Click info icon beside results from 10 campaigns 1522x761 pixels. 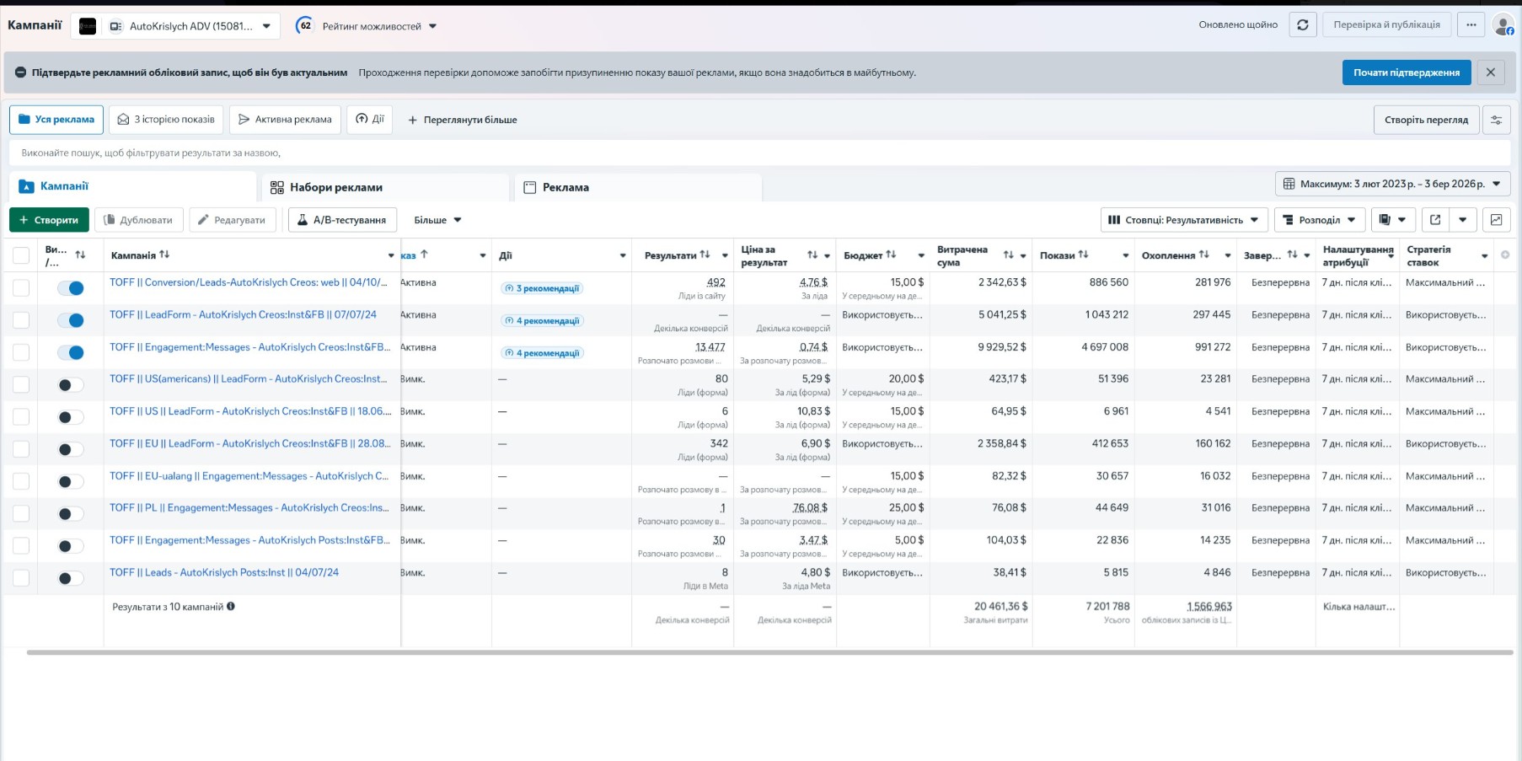231,606
